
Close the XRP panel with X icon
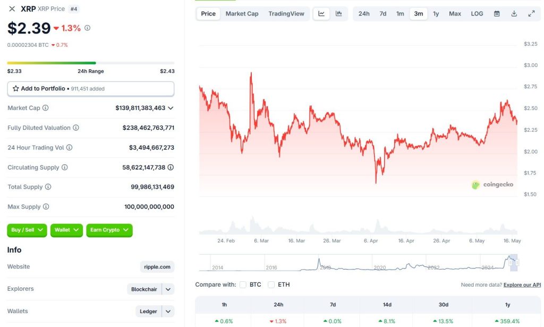12,9
